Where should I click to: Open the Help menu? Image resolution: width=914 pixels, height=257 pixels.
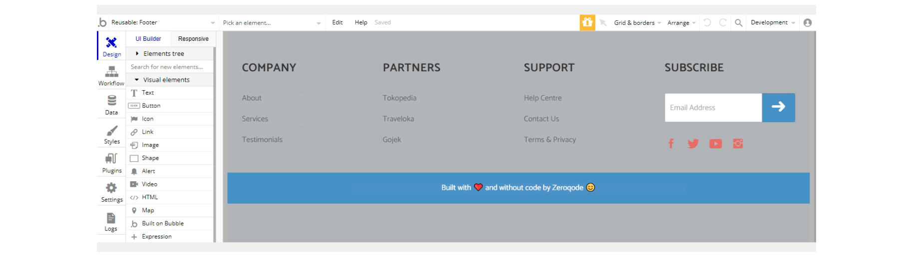[x=361, y=22]
